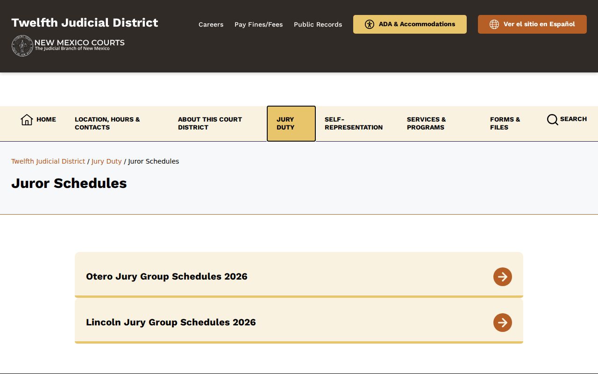Click the New Mexico Courts text logo
The width and height of the screenshot is (598, 374).
79,44
